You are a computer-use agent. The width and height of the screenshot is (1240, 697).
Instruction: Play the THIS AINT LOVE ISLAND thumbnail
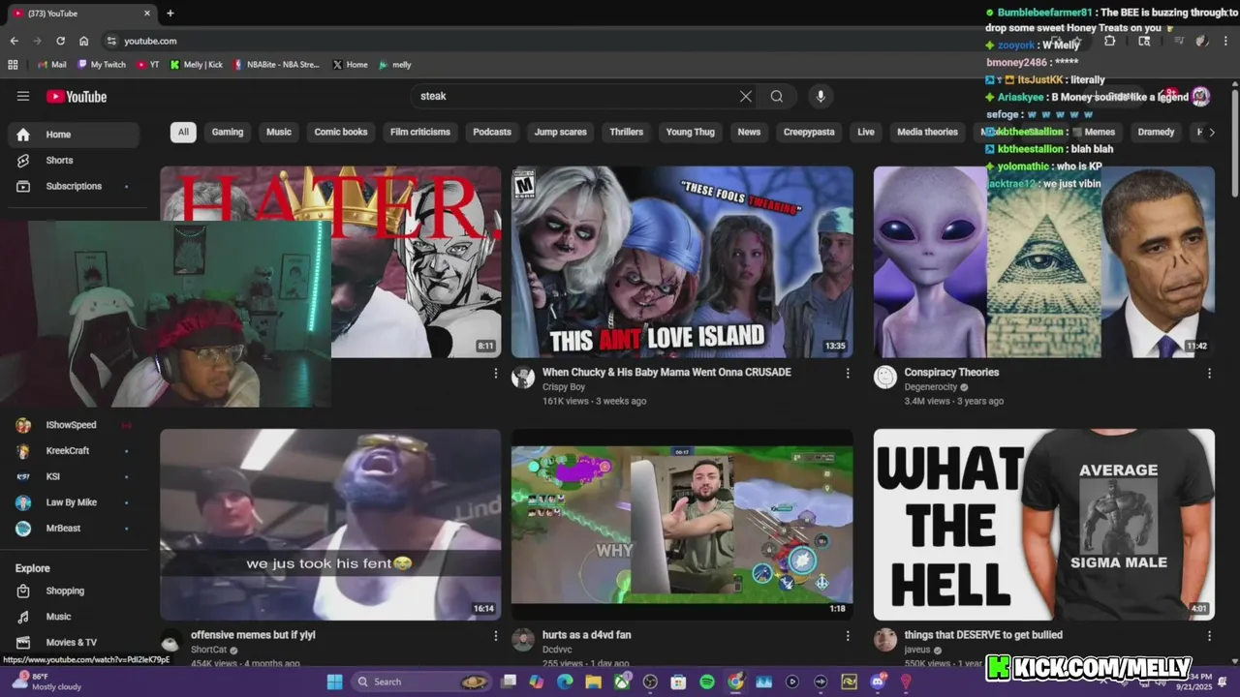pos(683,262)
